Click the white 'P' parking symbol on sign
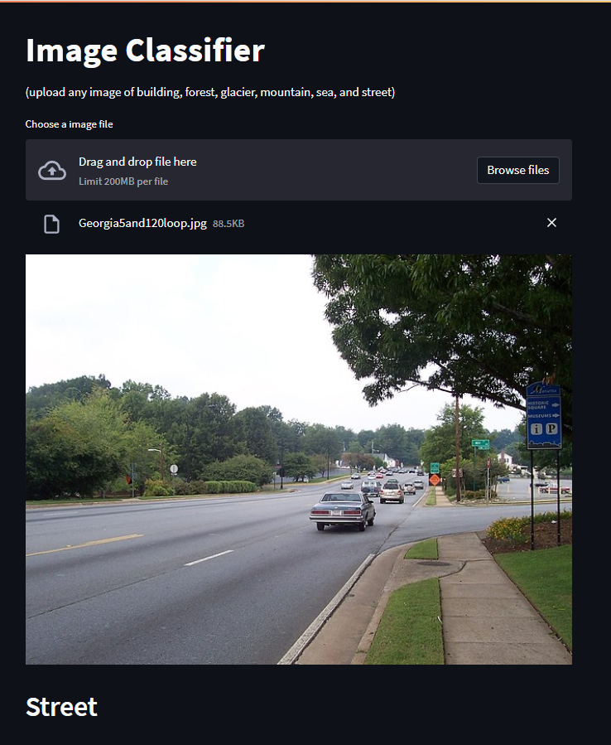This screenshot has width=611, height=745. point(551,428)
